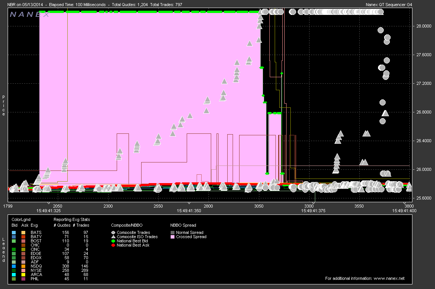Click the 'ColorLgnd' heading

click(x=21, y=219)
